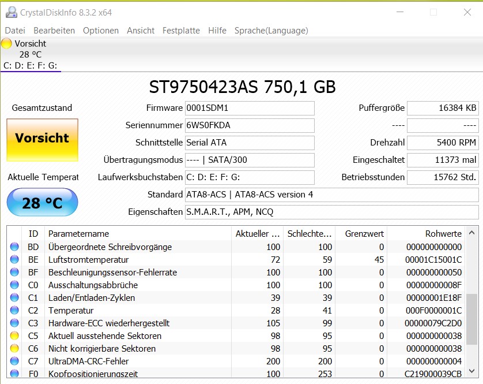Image resolution: width=483 pixels, height=384 pixels.
Task: Select the Ausschaltungsabbrüche parameter name
Action: pos(93,285)
